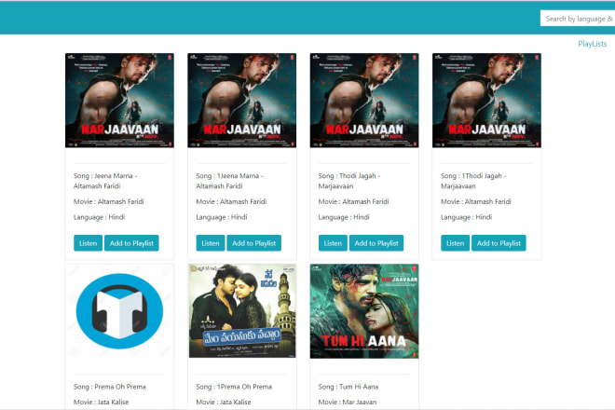Add 1Thodi Jagah song to playlist

pos(499,243)
